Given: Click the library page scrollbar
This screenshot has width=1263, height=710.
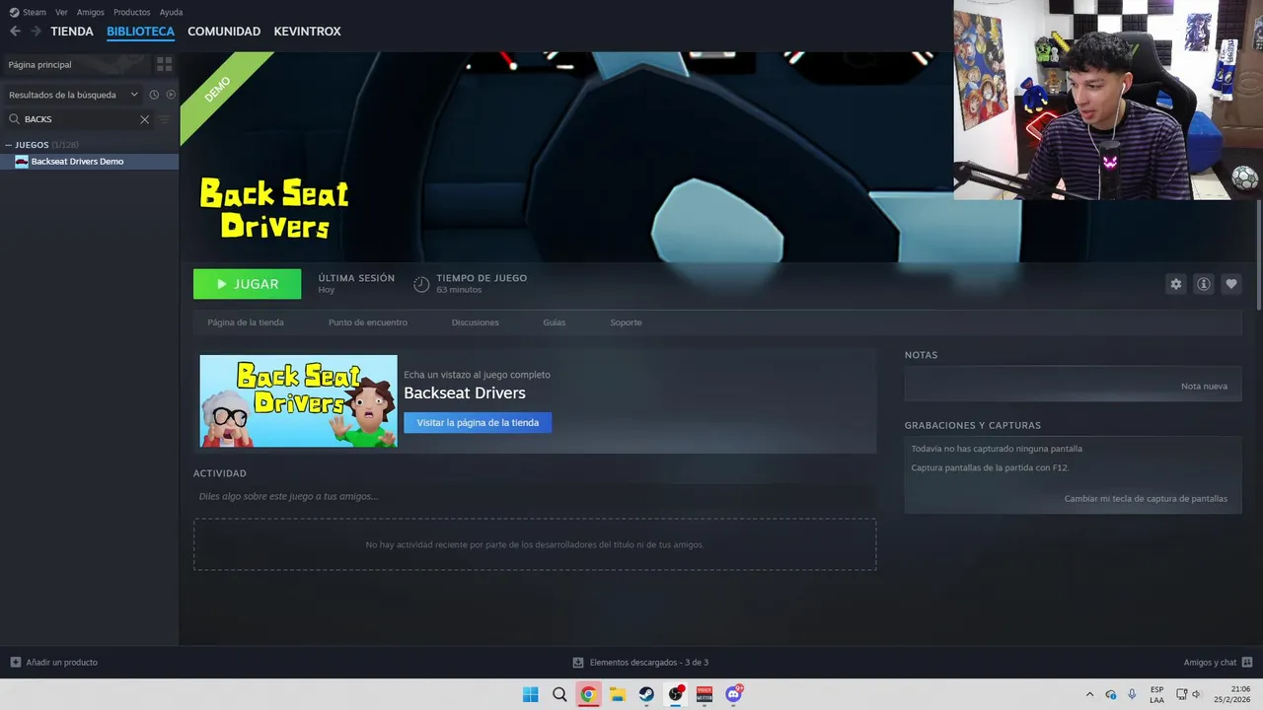Looking at the screenshot, I should (1258, 256).
